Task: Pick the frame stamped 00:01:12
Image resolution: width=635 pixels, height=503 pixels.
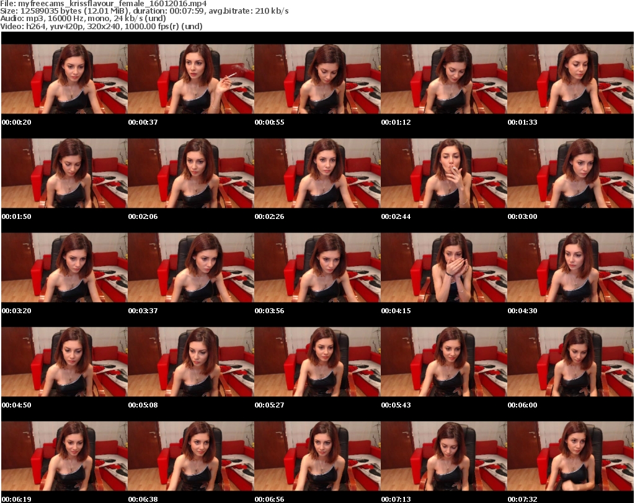Action: point(444,79)
